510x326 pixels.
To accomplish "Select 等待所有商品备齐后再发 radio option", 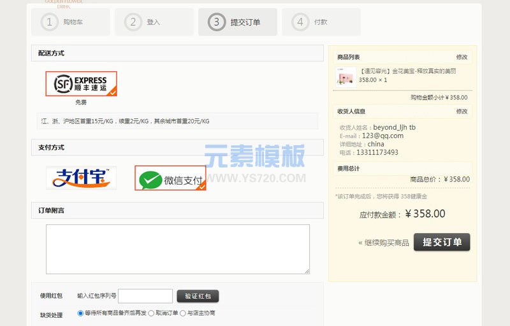I will (80, 313).
